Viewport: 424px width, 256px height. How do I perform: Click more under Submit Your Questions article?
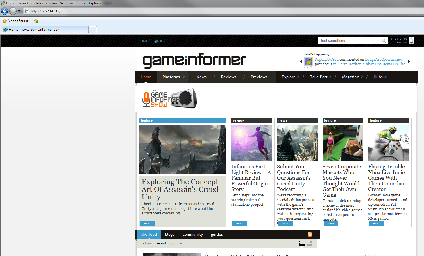point(285,223)
